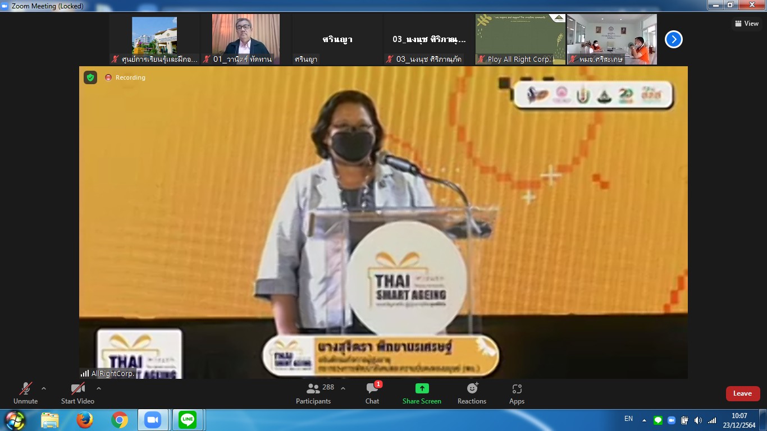Screen dimensions: 767x431
Task: Show hidden system tray icons
Action: (645, 420)
